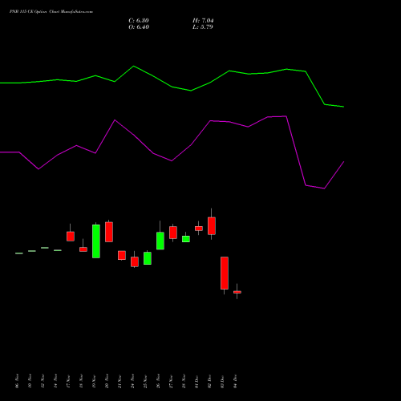Click the close value C: 6.30

pyautogui.click(x=139, y=21)
